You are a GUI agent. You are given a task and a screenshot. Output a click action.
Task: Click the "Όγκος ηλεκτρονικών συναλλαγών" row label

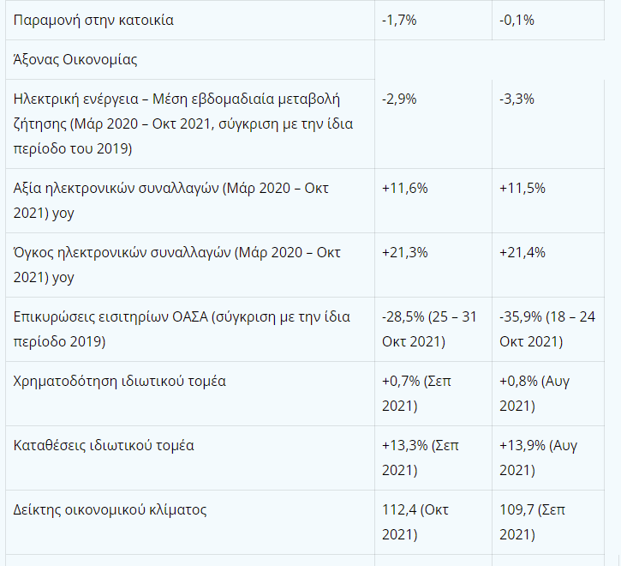[177, 263]
